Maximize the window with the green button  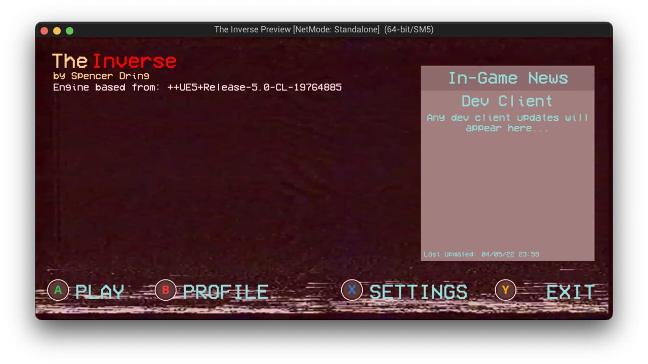click(x=69, y=31)
